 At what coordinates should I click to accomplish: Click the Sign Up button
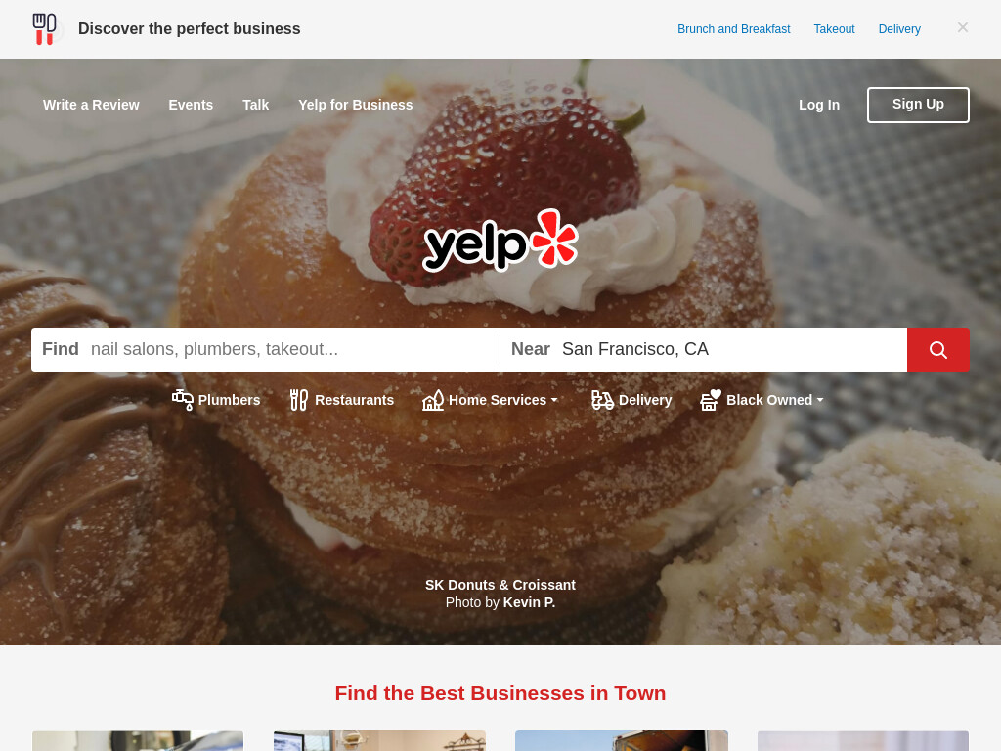(918, 105)
